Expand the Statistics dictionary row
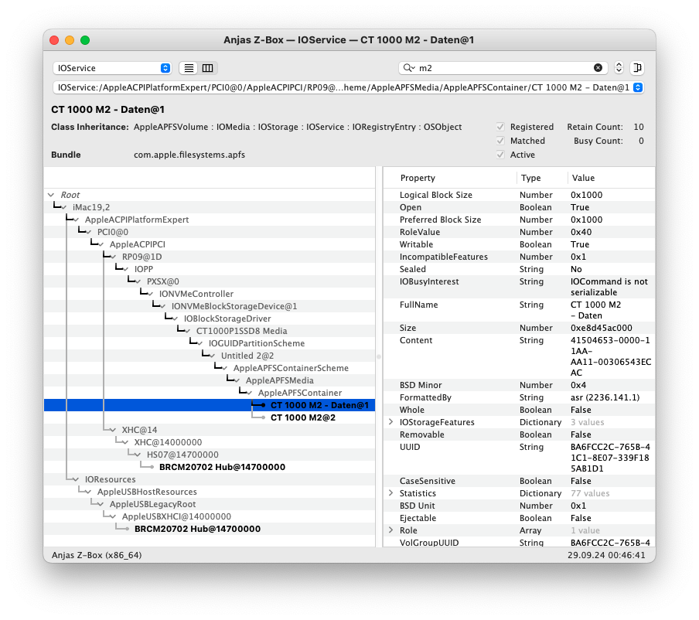Viewport: 699px width, 620px height. click(391, 493)
